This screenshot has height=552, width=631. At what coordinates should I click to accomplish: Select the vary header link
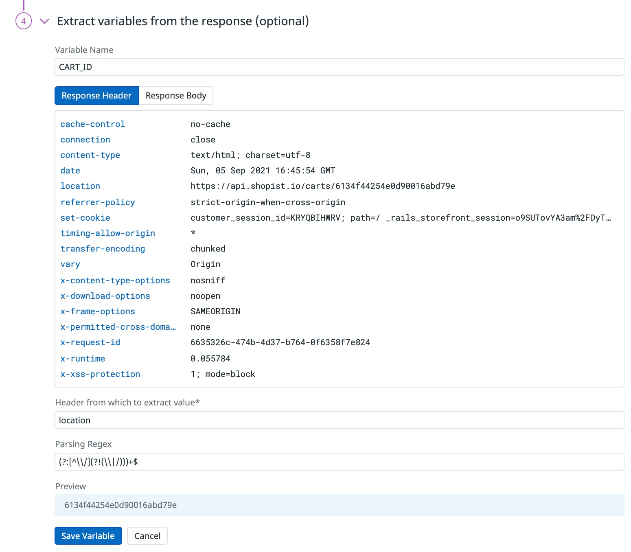70,264
